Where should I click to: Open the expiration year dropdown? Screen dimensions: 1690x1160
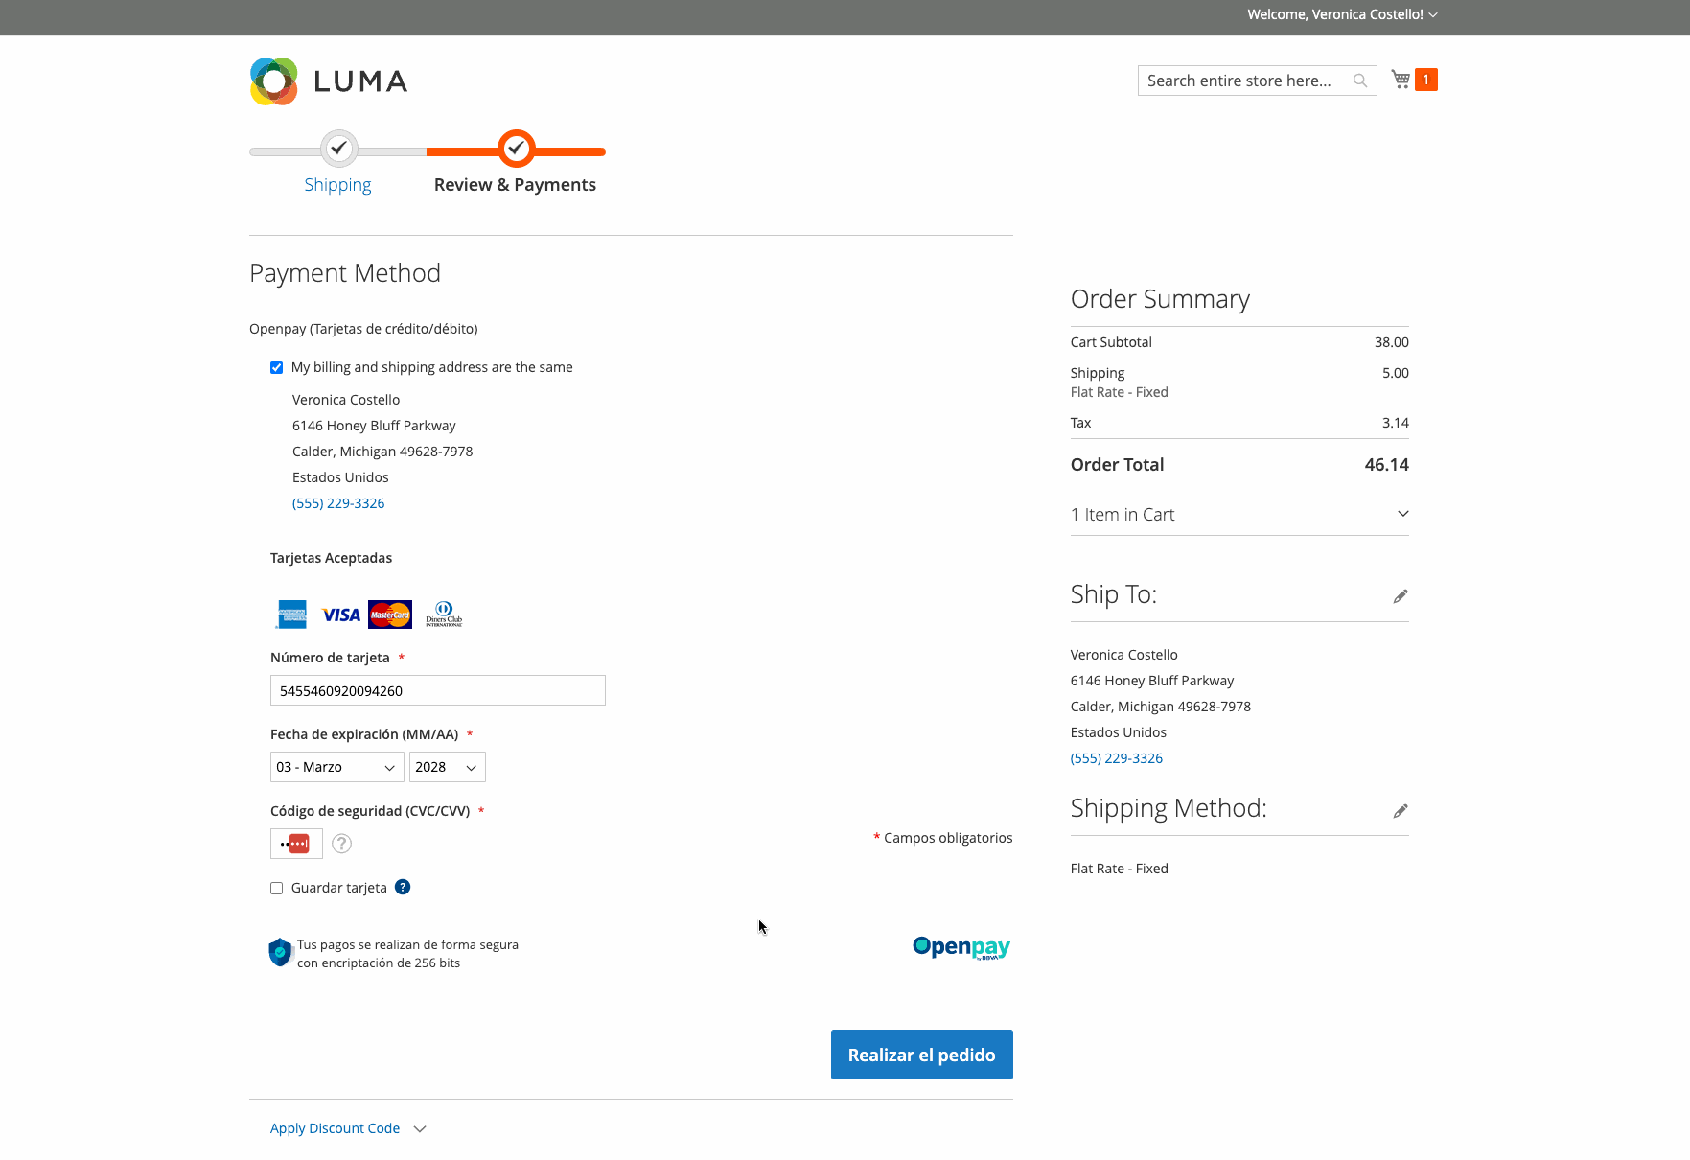pos(448,767)
